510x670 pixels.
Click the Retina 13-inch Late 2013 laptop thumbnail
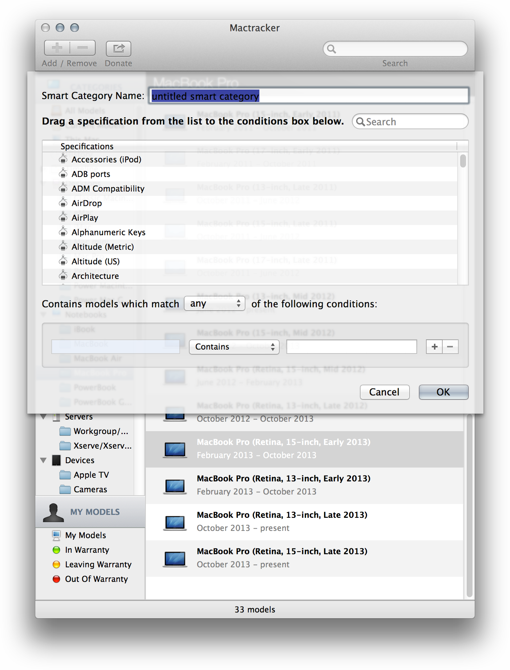[175, 523]
